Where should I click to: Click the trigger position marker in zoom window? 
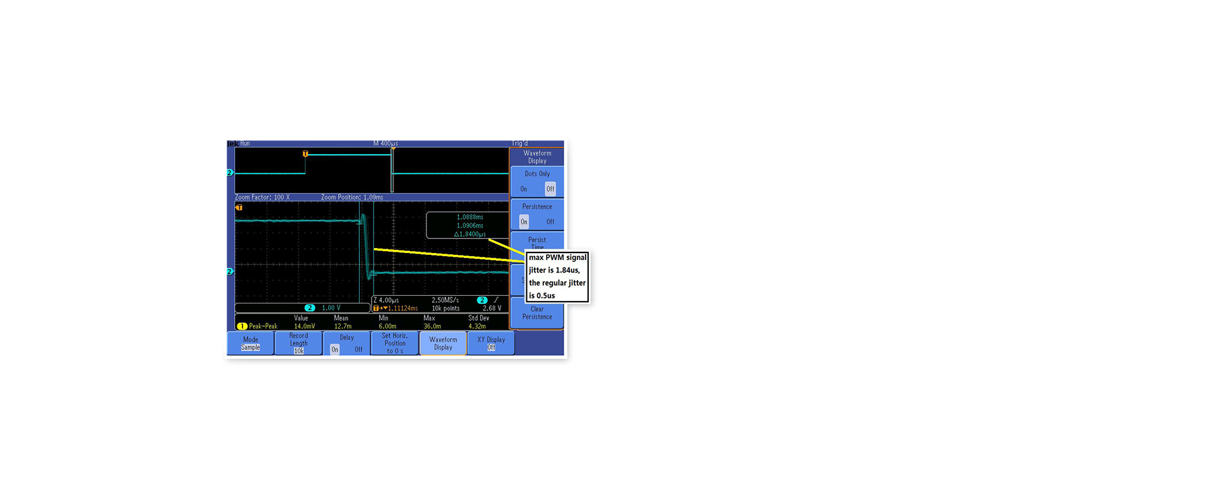[239, 207]
